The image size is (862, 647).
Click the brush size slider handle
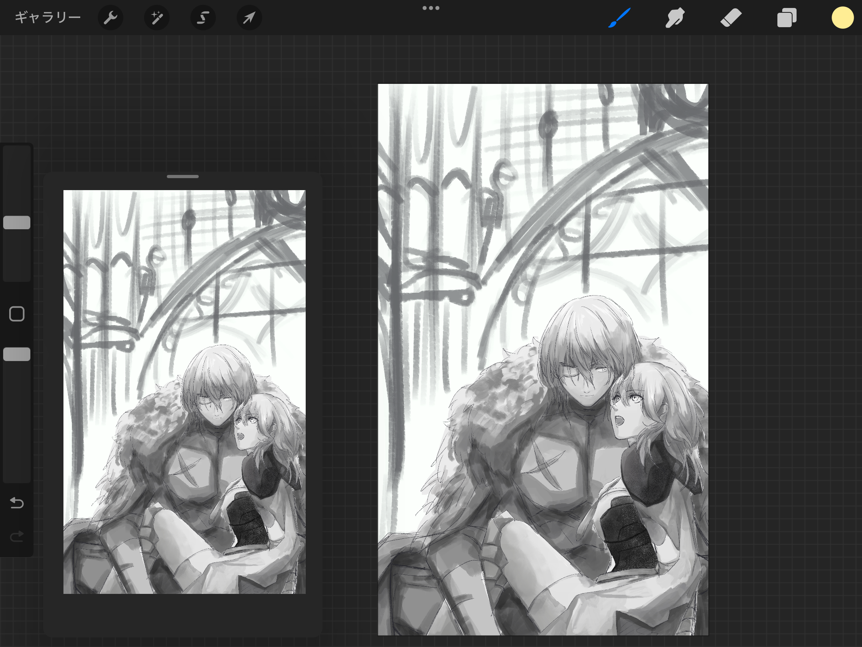(x=17, y=222)
